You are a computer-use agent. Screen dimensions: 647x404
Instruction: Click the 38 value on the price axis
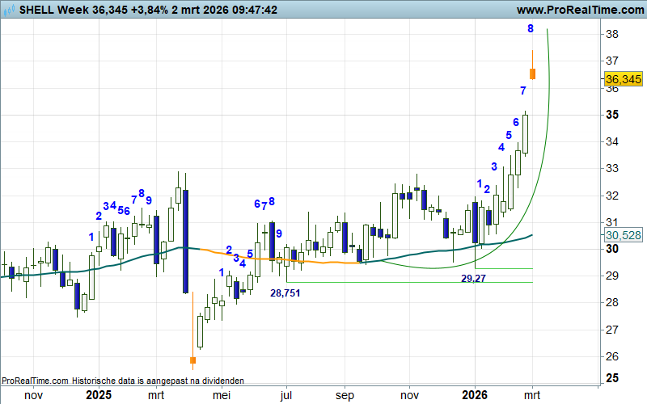coord(612,35)
